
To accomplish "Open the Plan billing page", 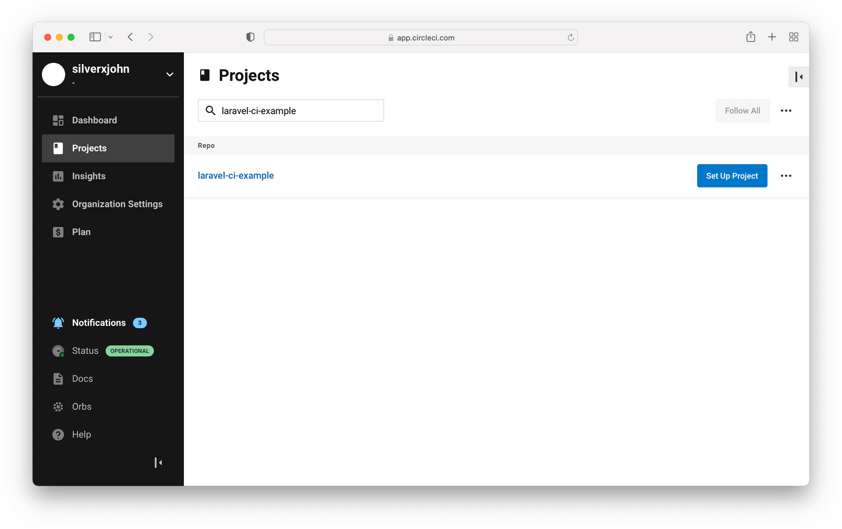I will [81, 232].
